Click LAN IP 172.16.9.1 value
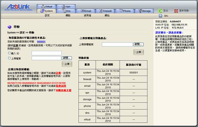The height and width of the screenshot is (127, 198). coord(178,28)
